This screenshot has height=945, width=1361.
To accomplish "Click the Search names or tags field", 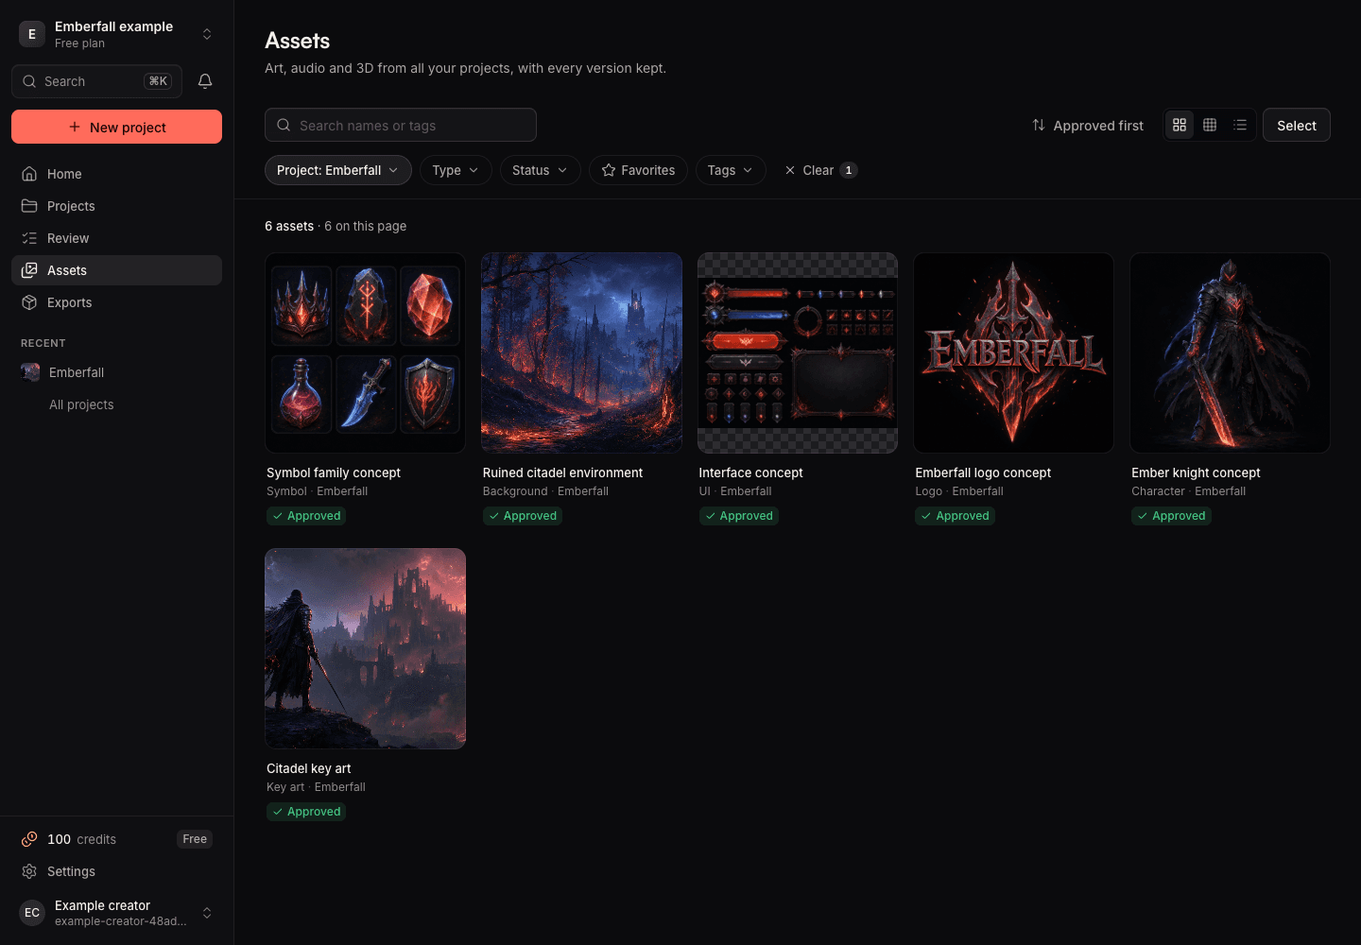I will click(x=401, y=125).
